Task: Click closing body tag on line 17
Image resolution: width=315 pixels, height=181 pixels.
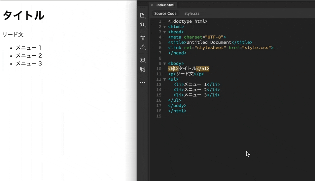Action: (177, 106)
